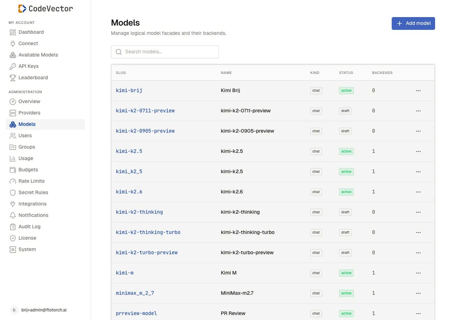455x320 pixels.
Task: Open actions menu for kimi-k2-thinking row
Action: pyautogui.click(x=418, y=212)
